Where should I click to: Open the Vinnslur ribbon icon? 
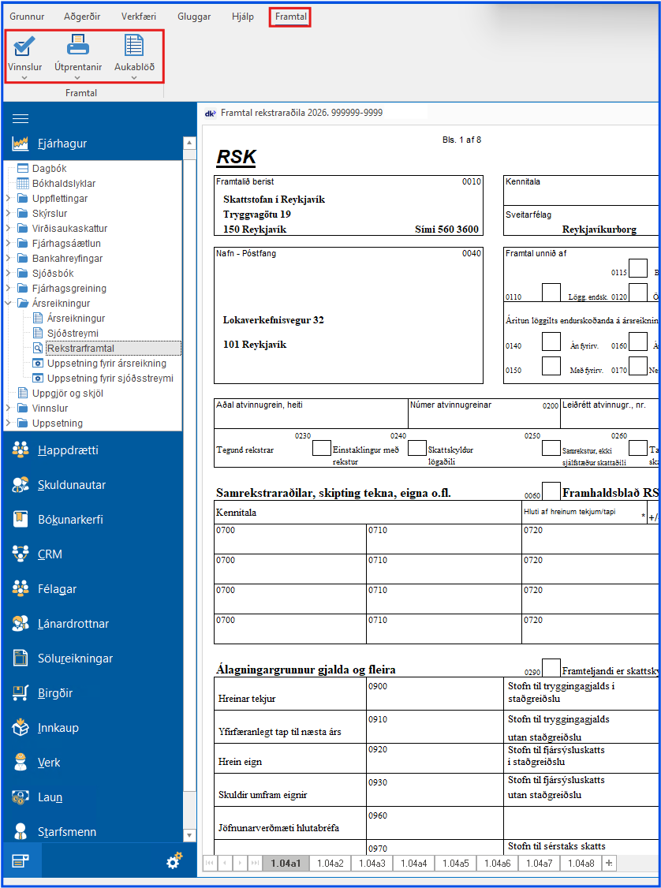click(24, 48)
